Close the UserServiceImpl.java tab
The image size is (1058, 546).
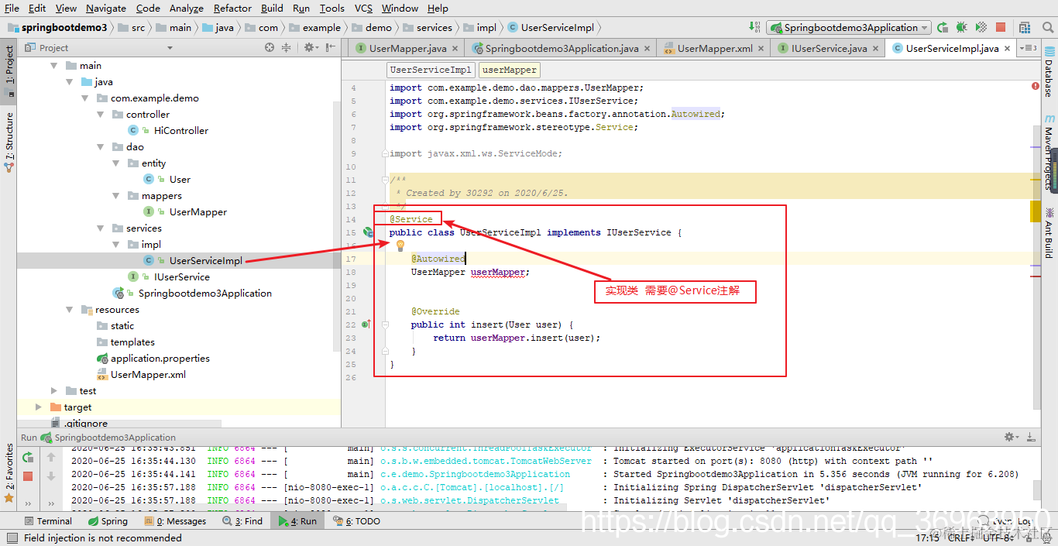1008,48
